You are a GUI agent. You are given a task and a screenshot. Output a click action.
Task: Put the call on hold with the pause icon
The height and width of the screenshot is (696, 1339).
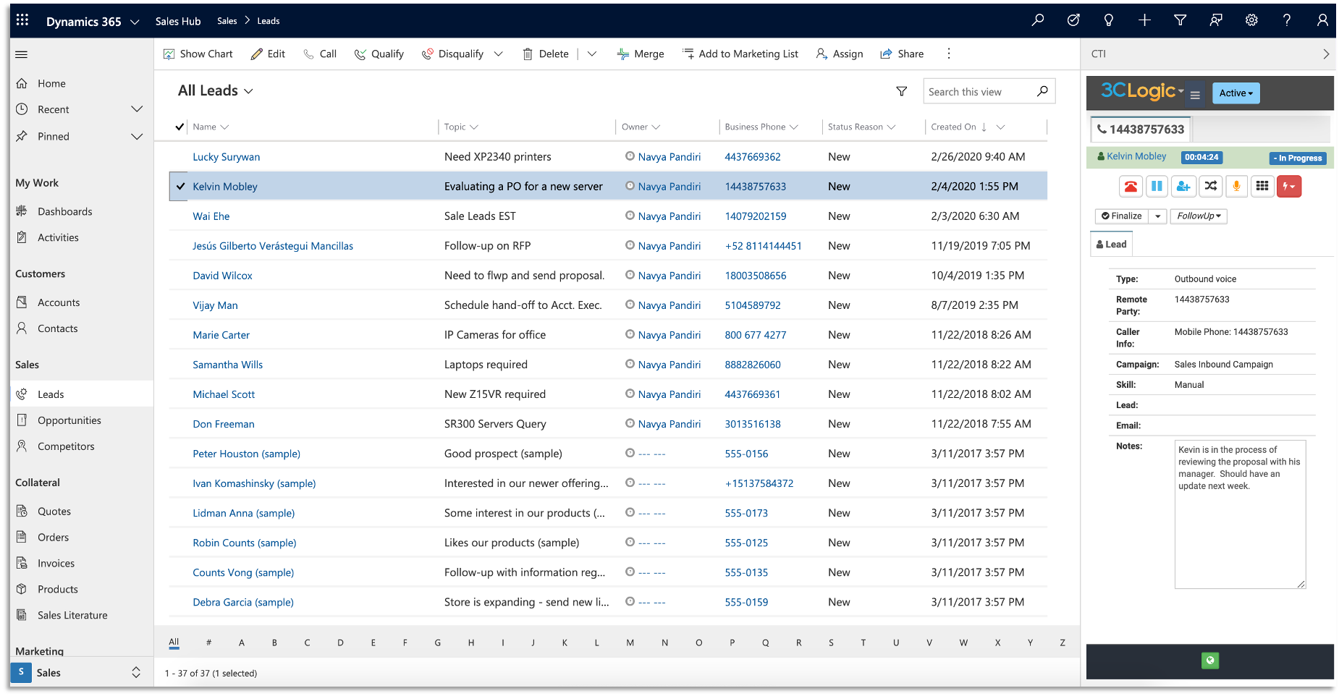(x=1157, y=187)
